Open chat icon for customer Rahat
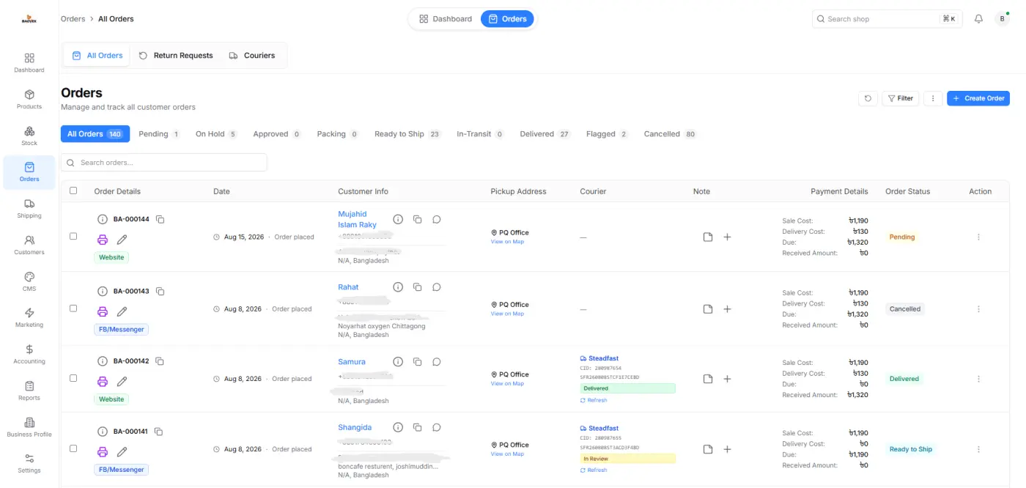The image size is (1026, 488). click(x=436, y=287)
